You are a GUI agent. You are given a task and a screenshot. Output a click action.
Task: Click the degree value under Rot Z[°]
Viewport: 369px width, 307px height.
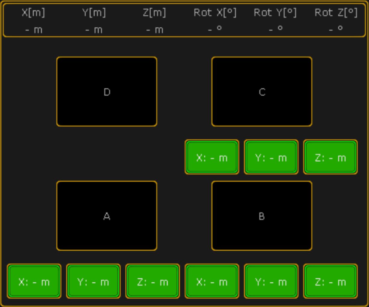coord(336,29)
